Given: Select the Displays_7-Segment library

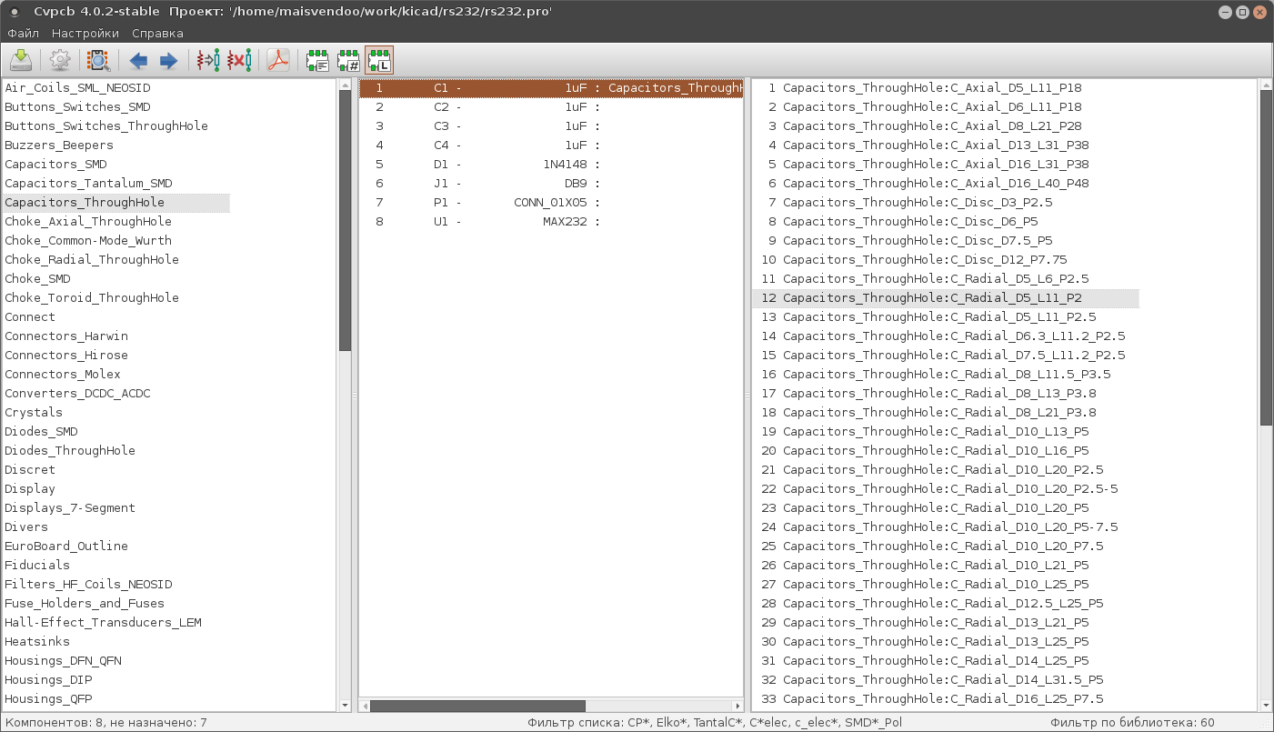Looking at the screenshot, I should point(70,508).
